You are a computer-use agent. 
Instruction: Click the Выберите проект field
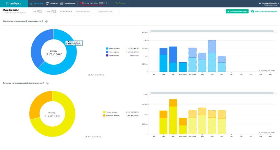(109, 11)
